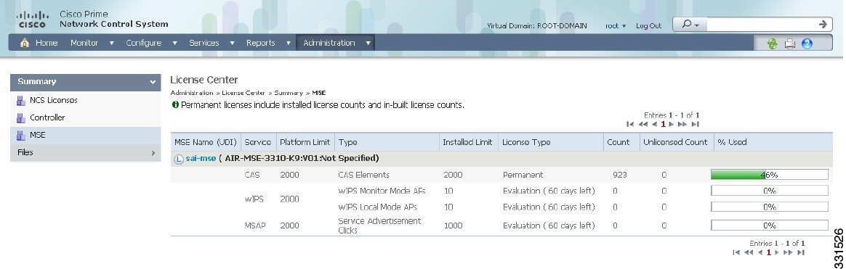Screen dimensions: 846x269
Task: Click the Log Out link
Action: click(648, 26)
